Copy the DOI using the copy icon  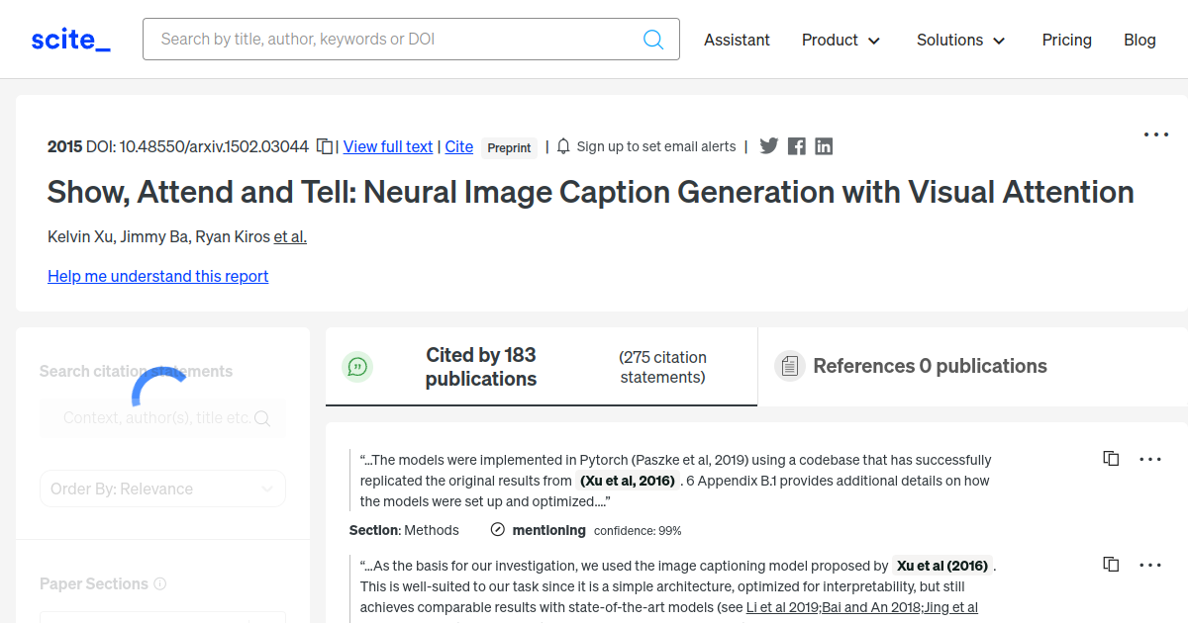(x=324, y=145)
